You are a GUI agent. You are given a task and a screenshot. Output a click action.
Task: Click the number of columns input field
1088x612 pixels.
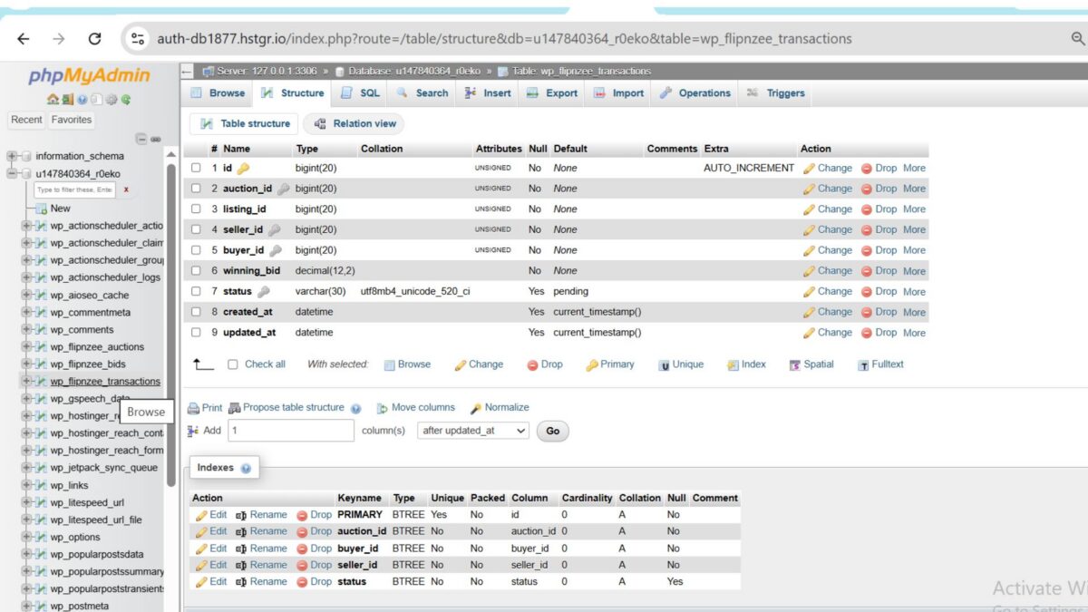point(291,431)
